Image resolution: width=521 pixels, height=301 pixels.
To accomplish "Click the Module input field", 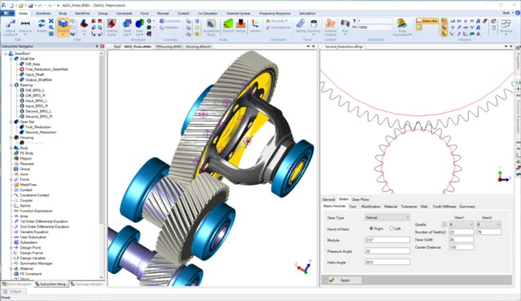I will pyautogui.click(x=387, y=239).
